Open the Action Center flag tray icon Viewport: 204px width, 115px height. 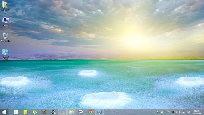point(176,112)
